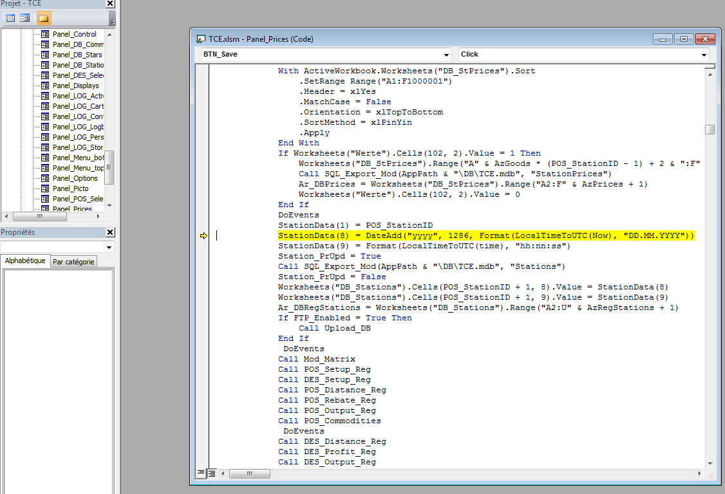Select the Panel_LOG_Logb form icon
Image resolution: width=725 pixels, height=494 pixels.
pyautogui.click(x=45, y=127)
